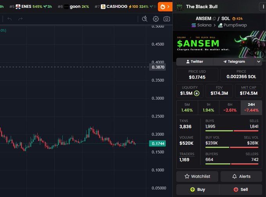Select the 1H timeframe tab
Screen dimensions: 266x197
(x=208, y=108)
